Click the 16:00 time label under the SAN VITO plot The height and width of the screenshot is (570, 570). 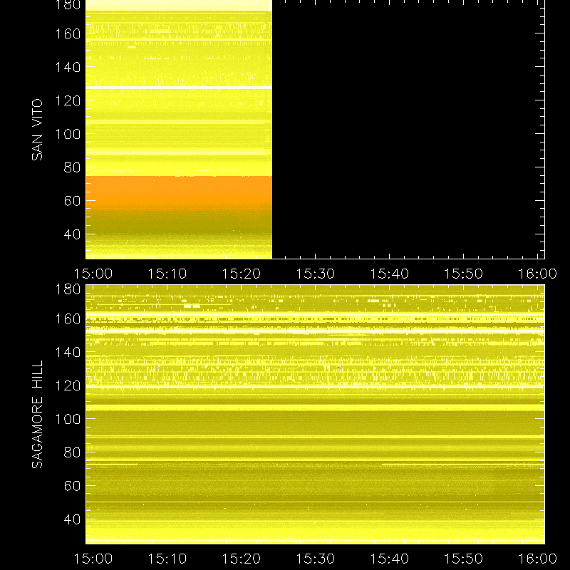click(x=537, y=274)
